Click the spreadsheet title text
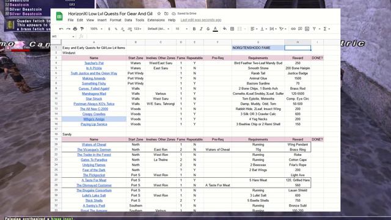Screen dimensions: 391x220 [x=110, y=13]
